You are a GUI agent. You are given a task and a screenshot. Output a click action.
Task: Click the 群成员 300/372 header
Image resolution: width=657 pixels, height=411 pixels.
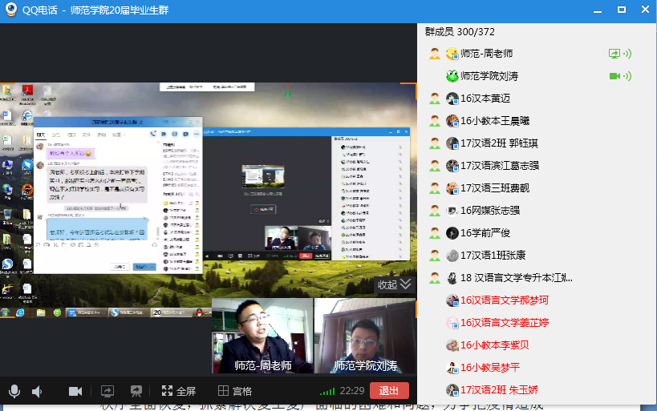click(460, 32)
